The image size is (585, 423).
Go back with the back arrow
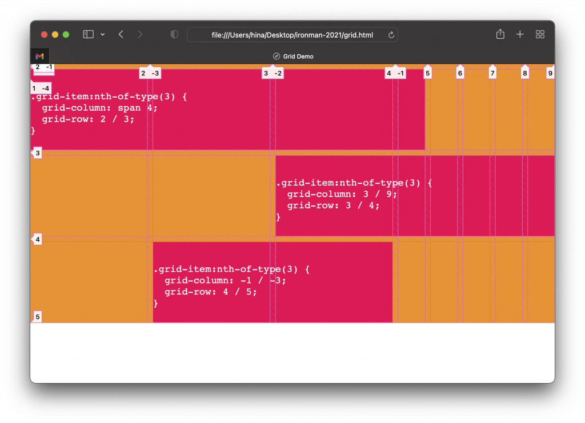click(121, 34)
